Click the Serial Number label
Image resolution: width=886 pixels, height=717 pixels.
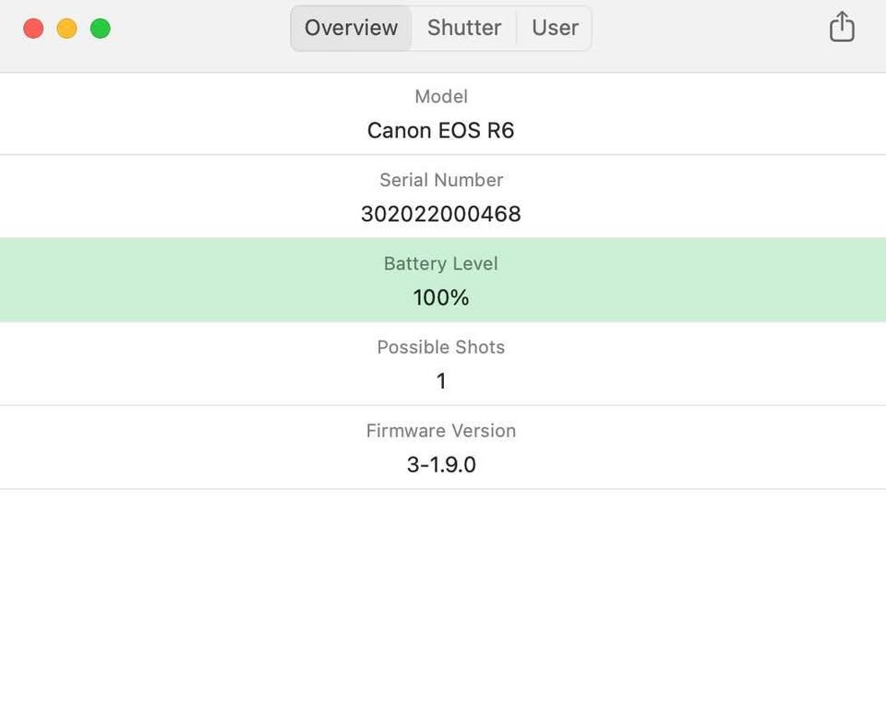click(441, 180)
